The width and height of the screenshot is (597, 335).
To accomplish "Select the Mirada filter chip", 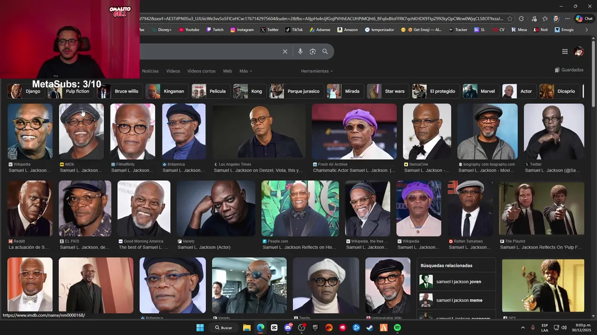I will (x=345, y=91).
